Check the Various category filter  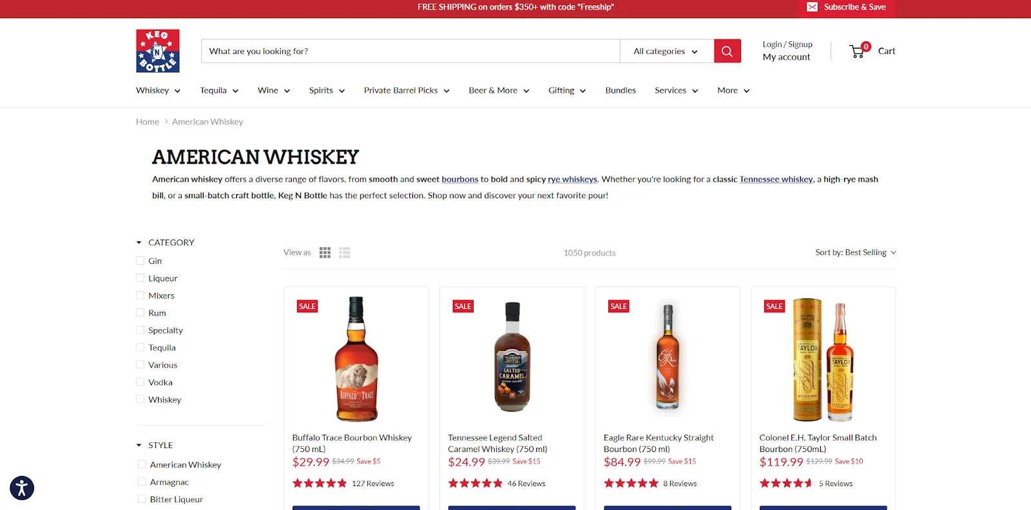coord(140,365)
